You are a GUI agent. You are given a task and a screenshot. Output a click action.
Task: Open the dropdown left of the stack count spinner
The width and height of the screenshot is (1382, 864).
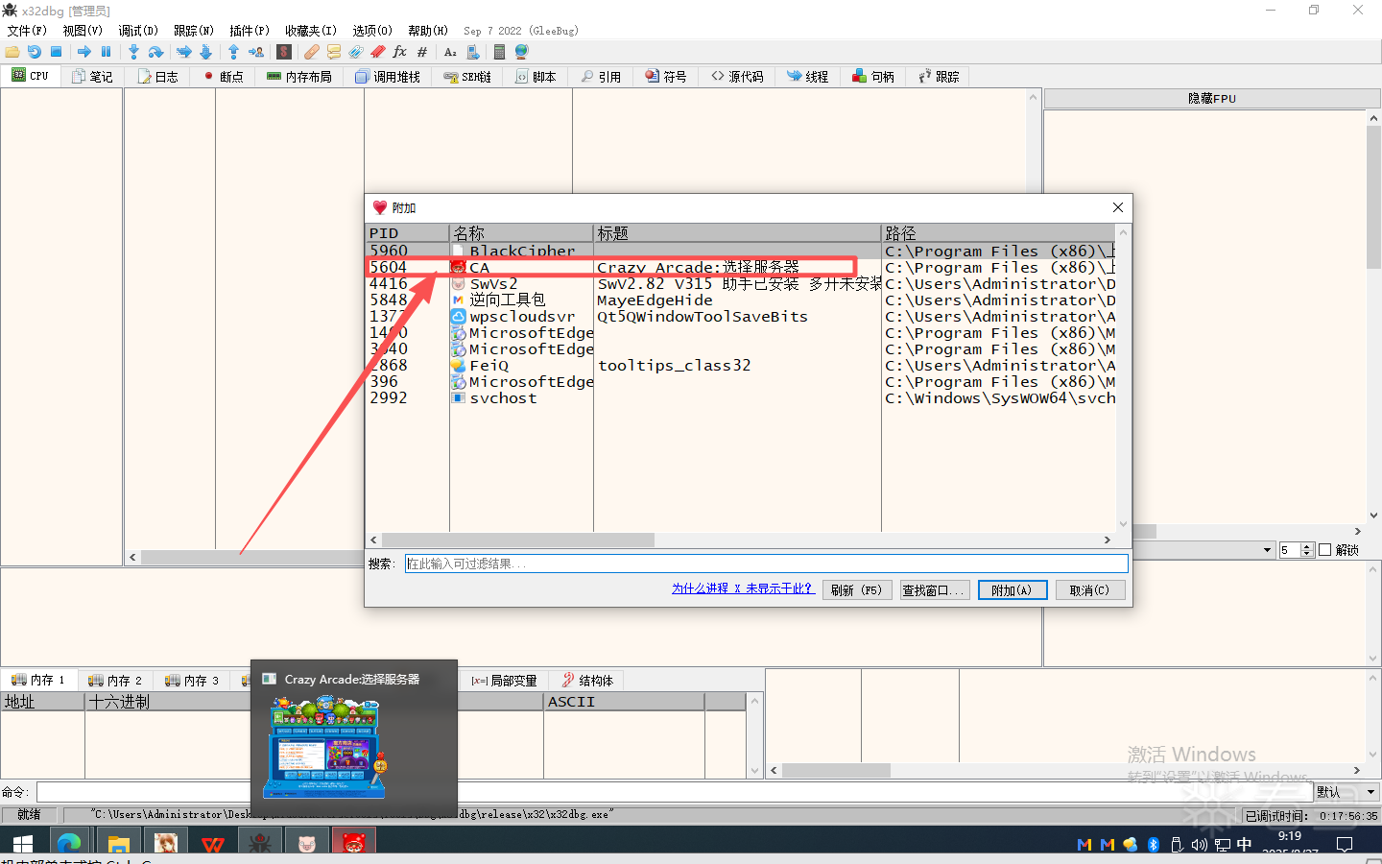[1268, 550]
